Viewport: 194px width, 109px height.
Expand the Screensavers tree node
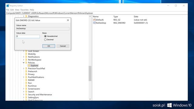pyautogui.click(x=24, y=89)
